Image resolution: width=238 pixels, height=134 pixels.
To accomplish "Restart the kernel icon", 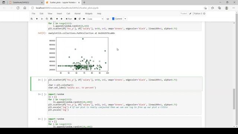I will pyautogui.click(x=80, y=19).
